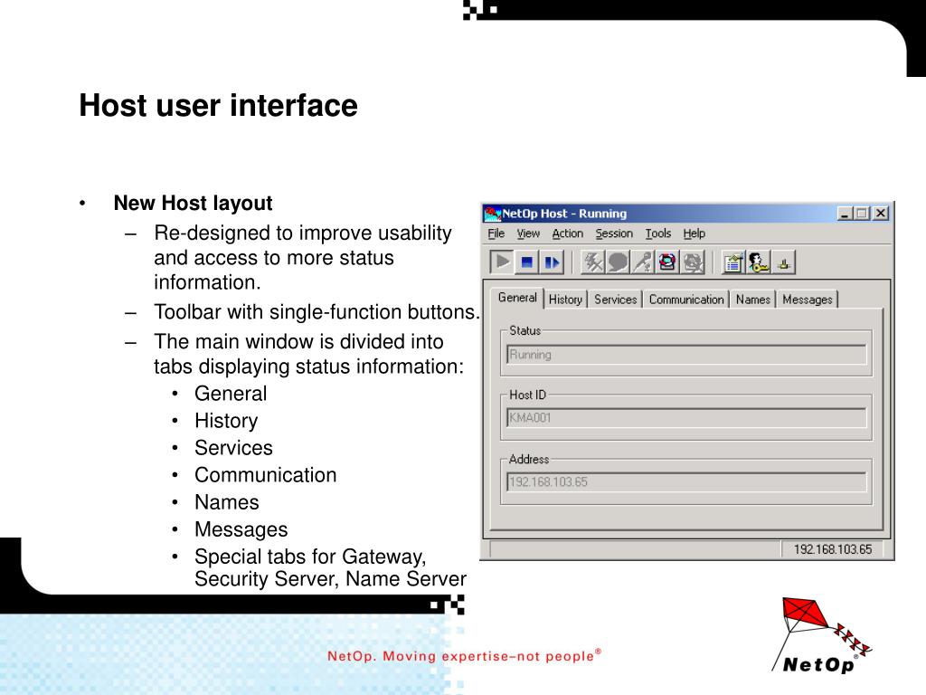The width and height of the screenshot is (926, 695).
Task: Click the communication profiles plug icon
Action: coord(784,262)
